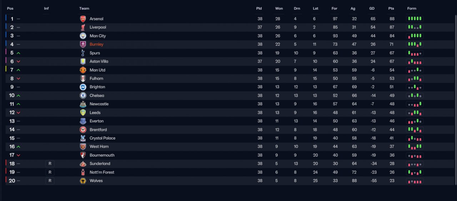
Task: Click the Relegated R badge for Sunderland
Action: coord(50,164)
